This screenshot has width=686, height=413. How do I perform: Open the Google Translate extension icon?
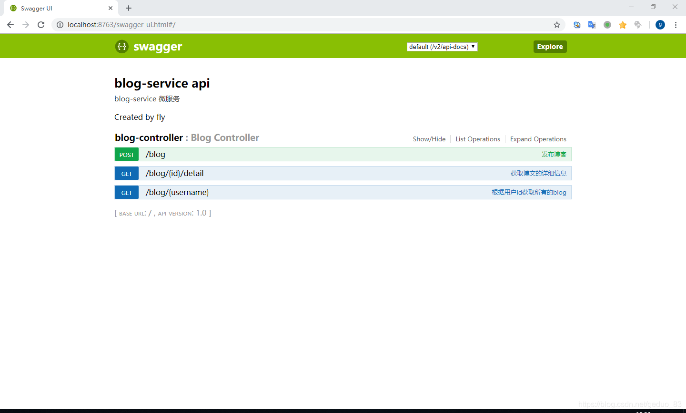tap(592, 25)
